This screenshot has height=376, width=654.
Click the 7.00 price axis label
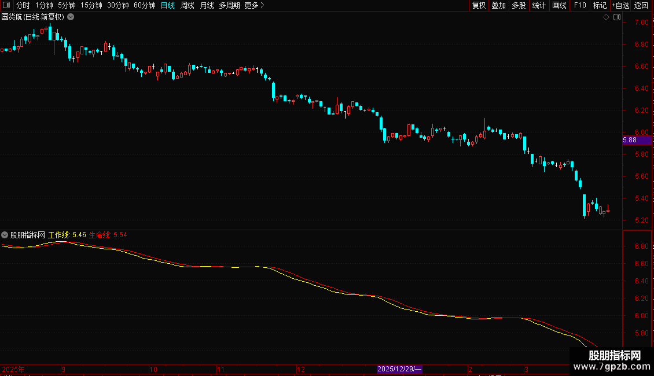click(x=642, y=23)
